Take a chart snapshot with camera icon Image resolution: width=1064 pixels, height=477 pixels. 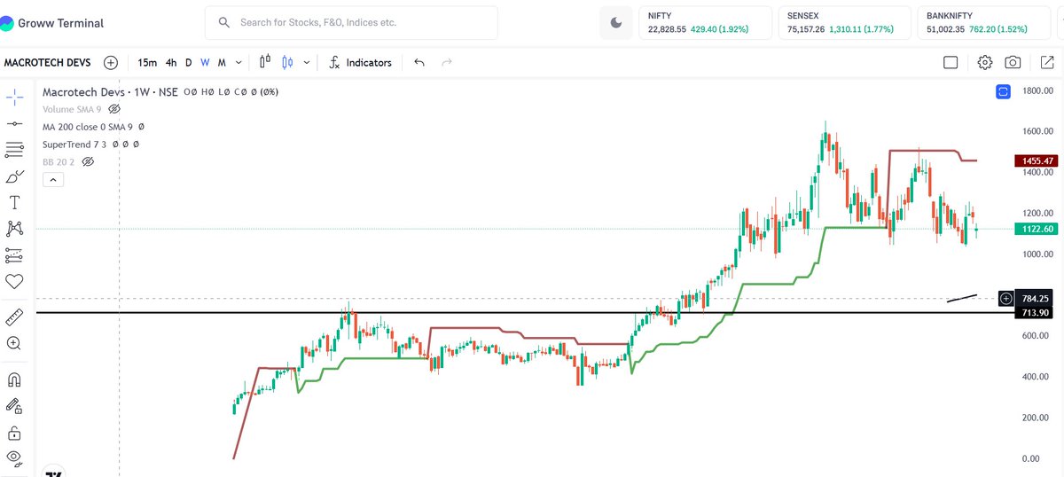(x=1013, y=62)
